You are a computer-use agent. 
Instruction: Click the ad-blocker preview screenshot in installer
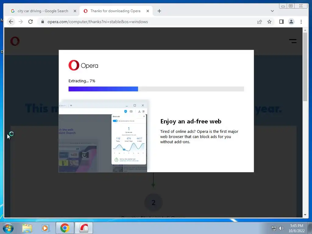coord(103,136)
